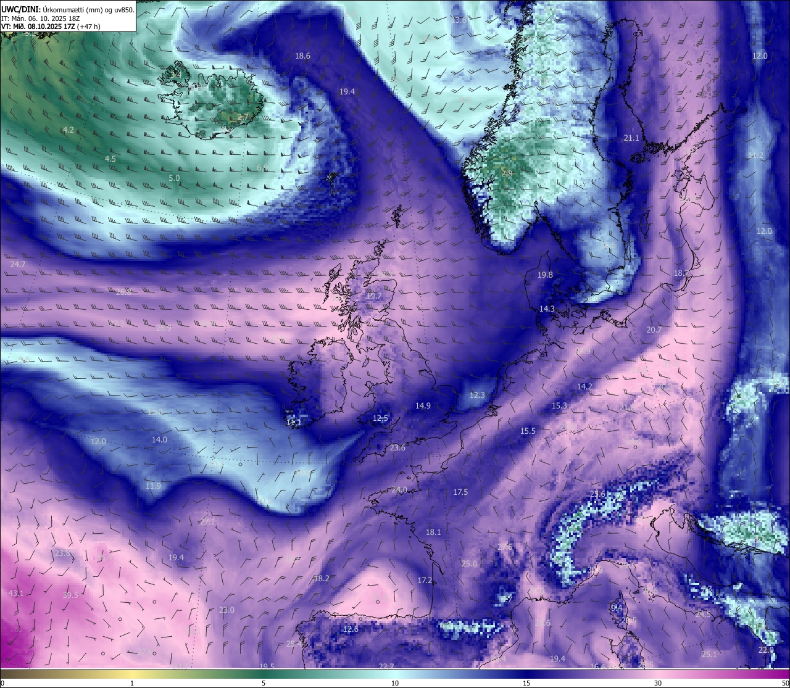
Task: Click the 25.1 value label
Action: [x=709, y=655]
